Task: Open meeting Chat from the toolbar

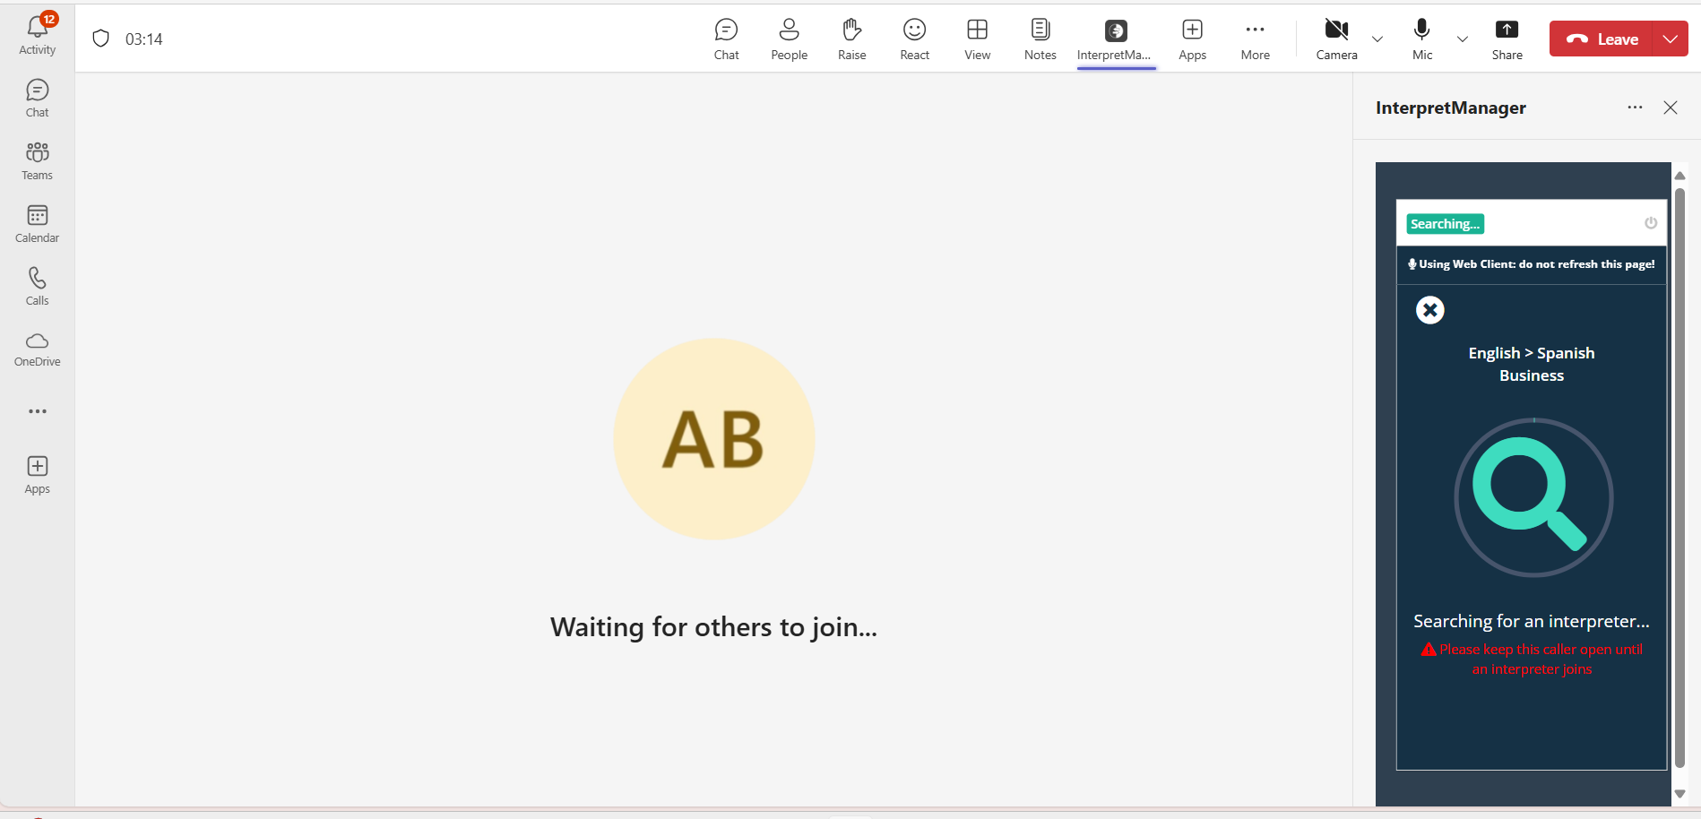Action: (726, 39)
